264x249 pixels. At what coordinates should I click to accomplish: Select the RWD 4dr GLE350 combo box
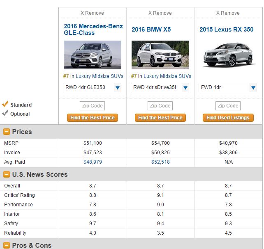point(92,87)
